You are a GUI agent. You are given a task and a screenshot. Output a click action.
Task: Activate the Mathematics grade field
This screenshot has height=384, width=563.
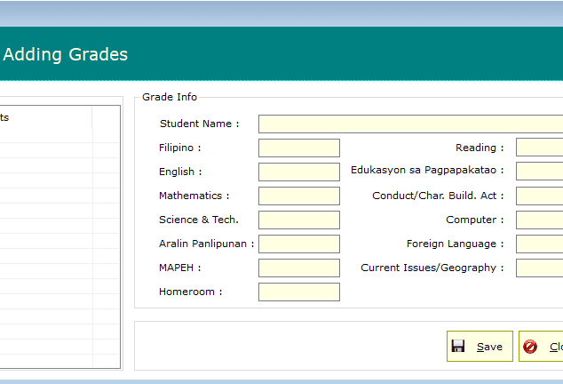[298, 196]
